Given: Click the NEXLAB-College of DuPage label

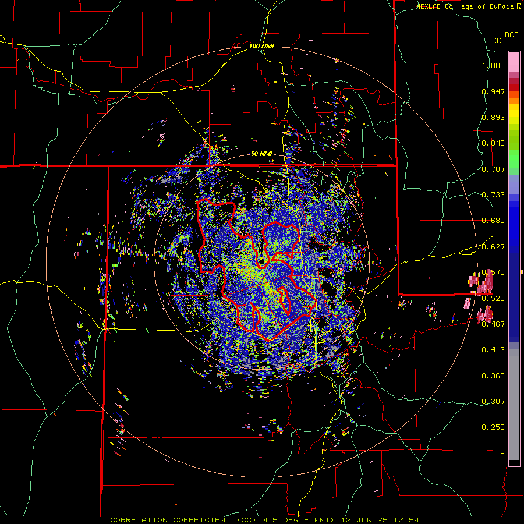Looking at the screenshot, I should pos(465,6).
